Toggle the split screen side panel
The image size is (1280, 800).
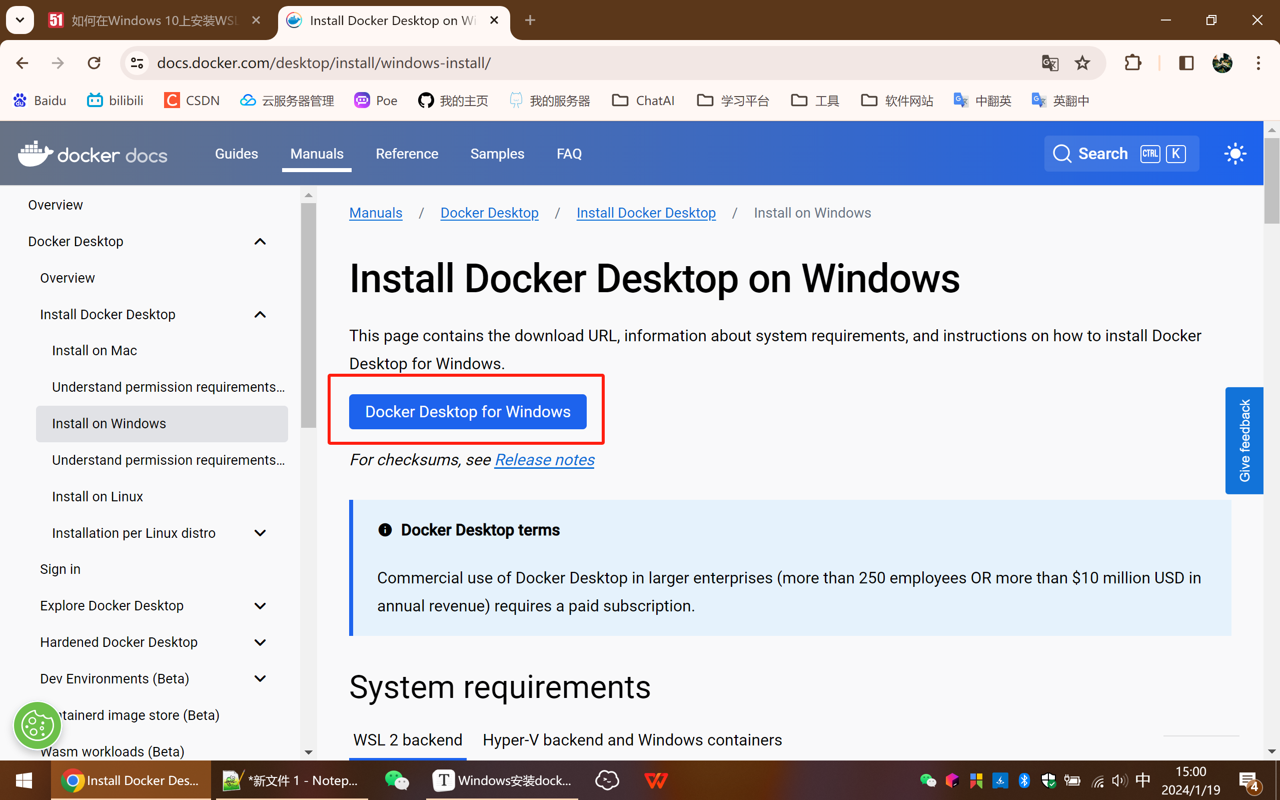point(1186,63)
